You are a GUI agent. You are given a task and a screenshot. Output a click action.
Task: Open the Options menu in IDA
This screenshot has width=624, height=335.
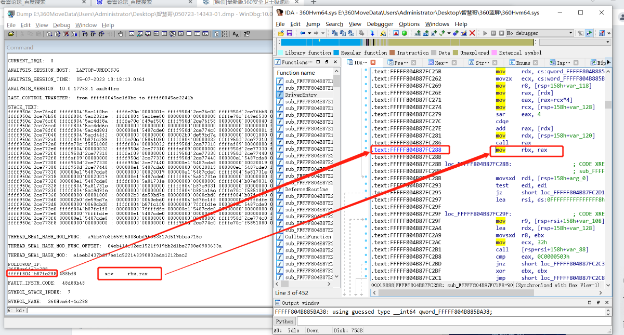[x=409, y=24]
